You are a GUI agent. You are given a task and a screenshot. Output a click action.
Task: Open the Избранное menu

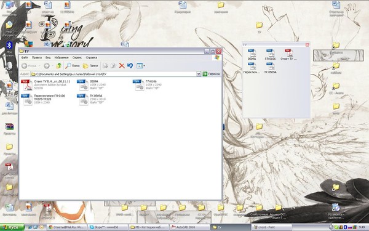[x=61, y=57]
